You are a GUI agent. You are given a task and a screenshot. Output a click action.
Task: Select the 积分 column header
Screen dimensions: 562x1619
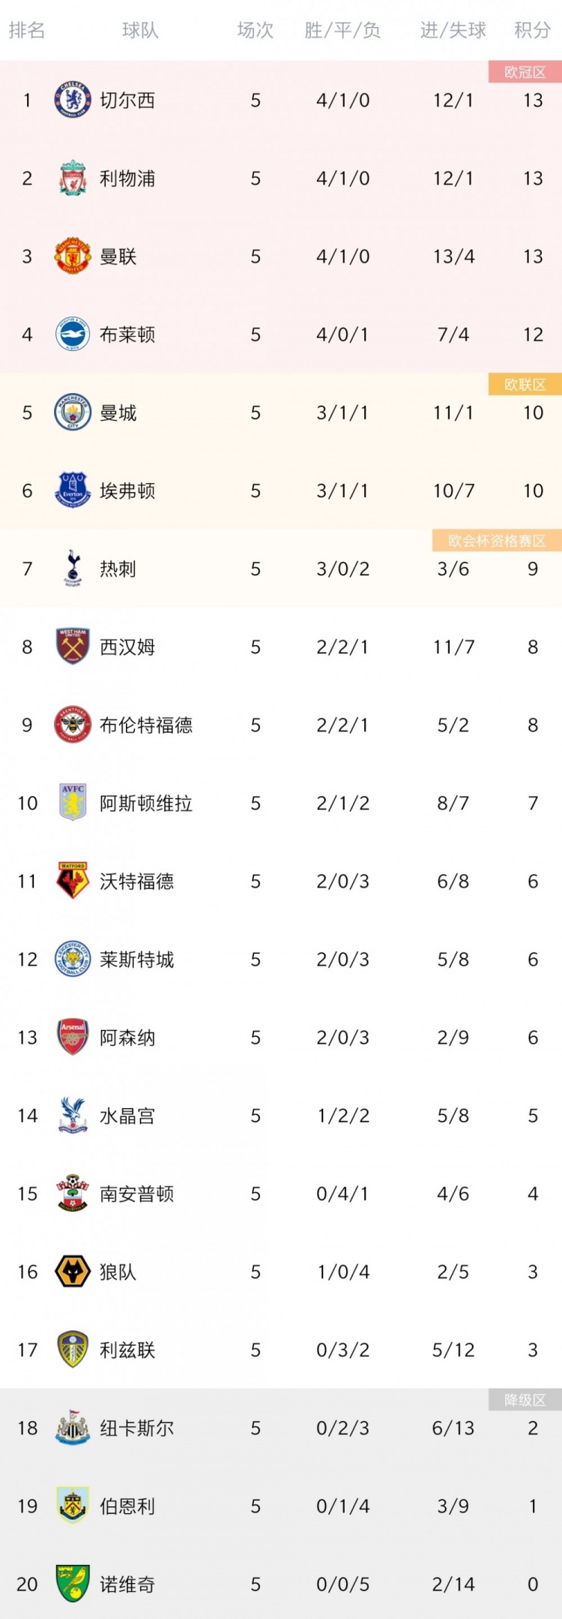point(533,30)
